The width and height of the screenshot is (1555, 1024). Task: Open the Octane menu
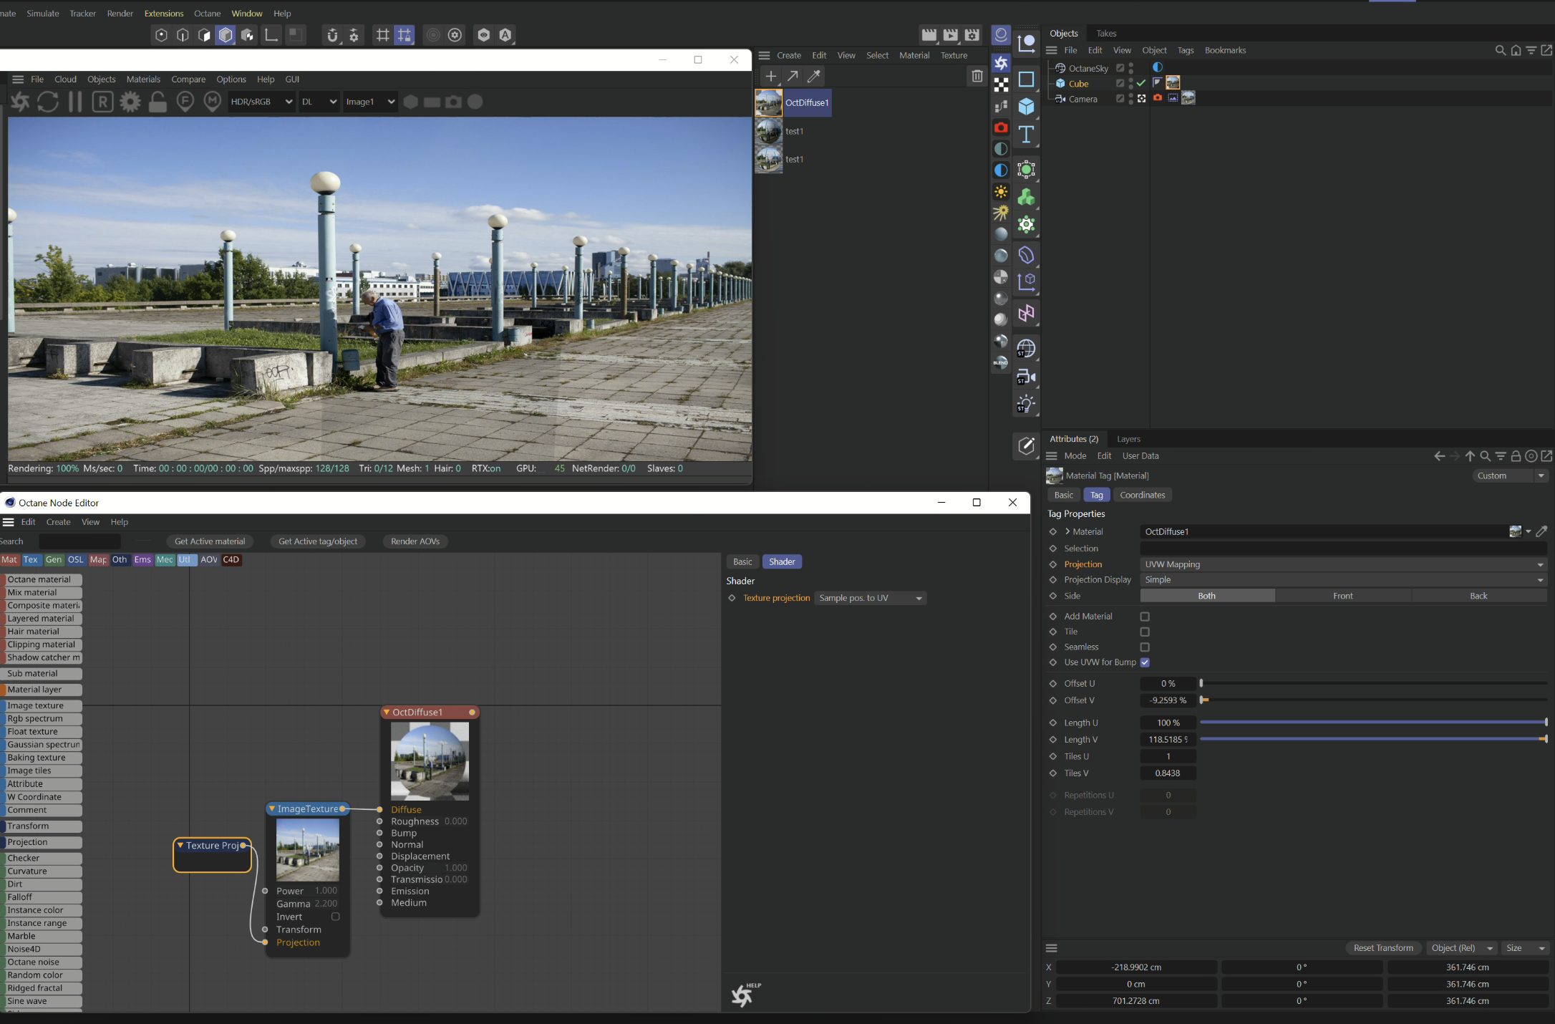click(x=207, y=14)
